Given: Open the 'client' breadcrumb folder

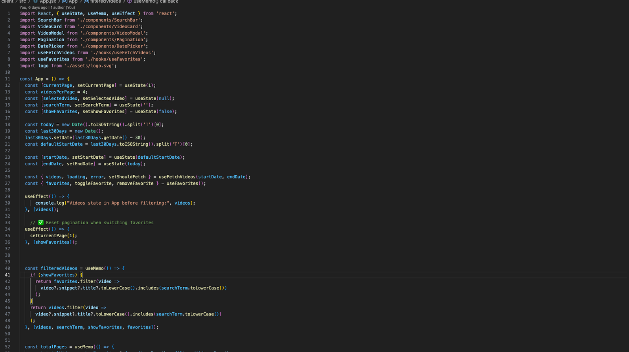Looking at the screenshot, I should point(7,2).
